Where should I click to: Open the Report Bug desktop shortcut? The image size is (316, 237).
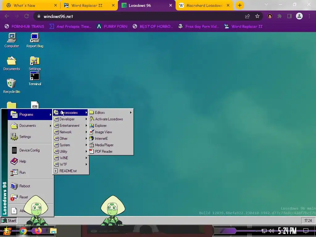pos(35,40)
